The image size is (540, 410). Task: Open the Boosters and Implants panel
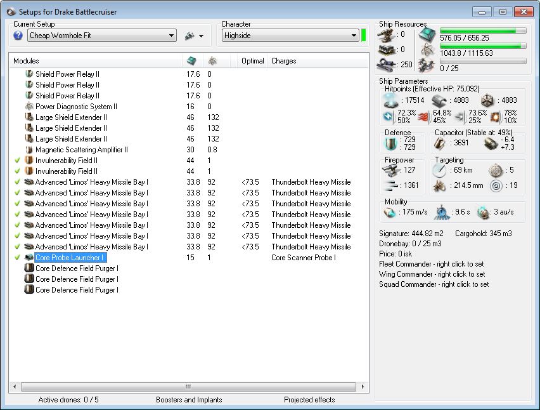point(189,400)
